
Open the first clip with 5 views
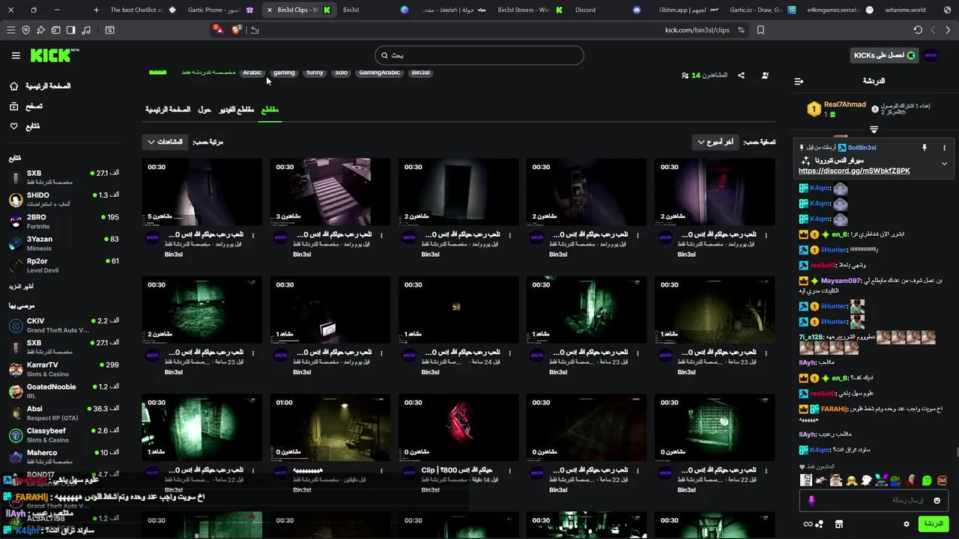pos(202,192)
